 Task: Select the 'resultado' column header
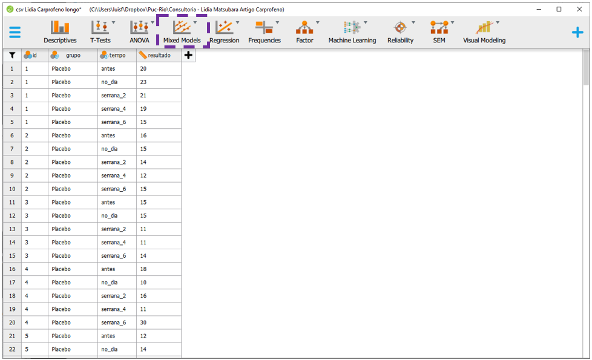(x=159, y=55)
